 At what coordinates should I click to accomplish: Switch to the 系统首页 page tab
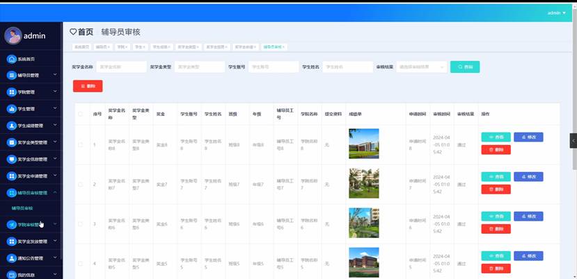[x=81, y=47]
